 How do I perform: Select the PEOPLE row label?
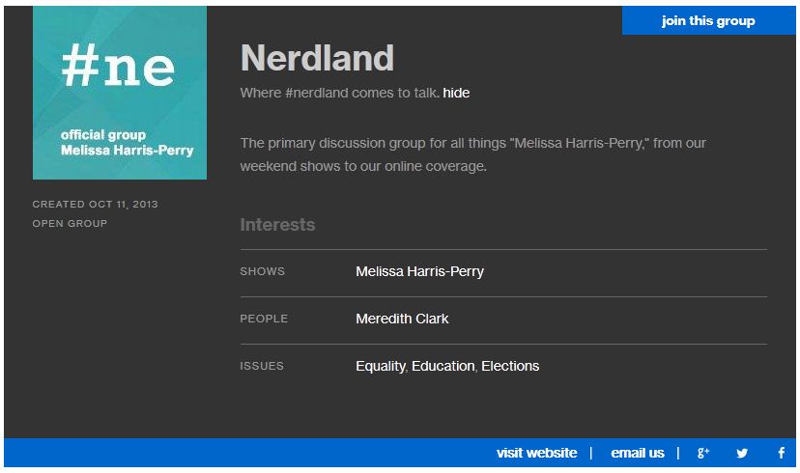point(264,319)
